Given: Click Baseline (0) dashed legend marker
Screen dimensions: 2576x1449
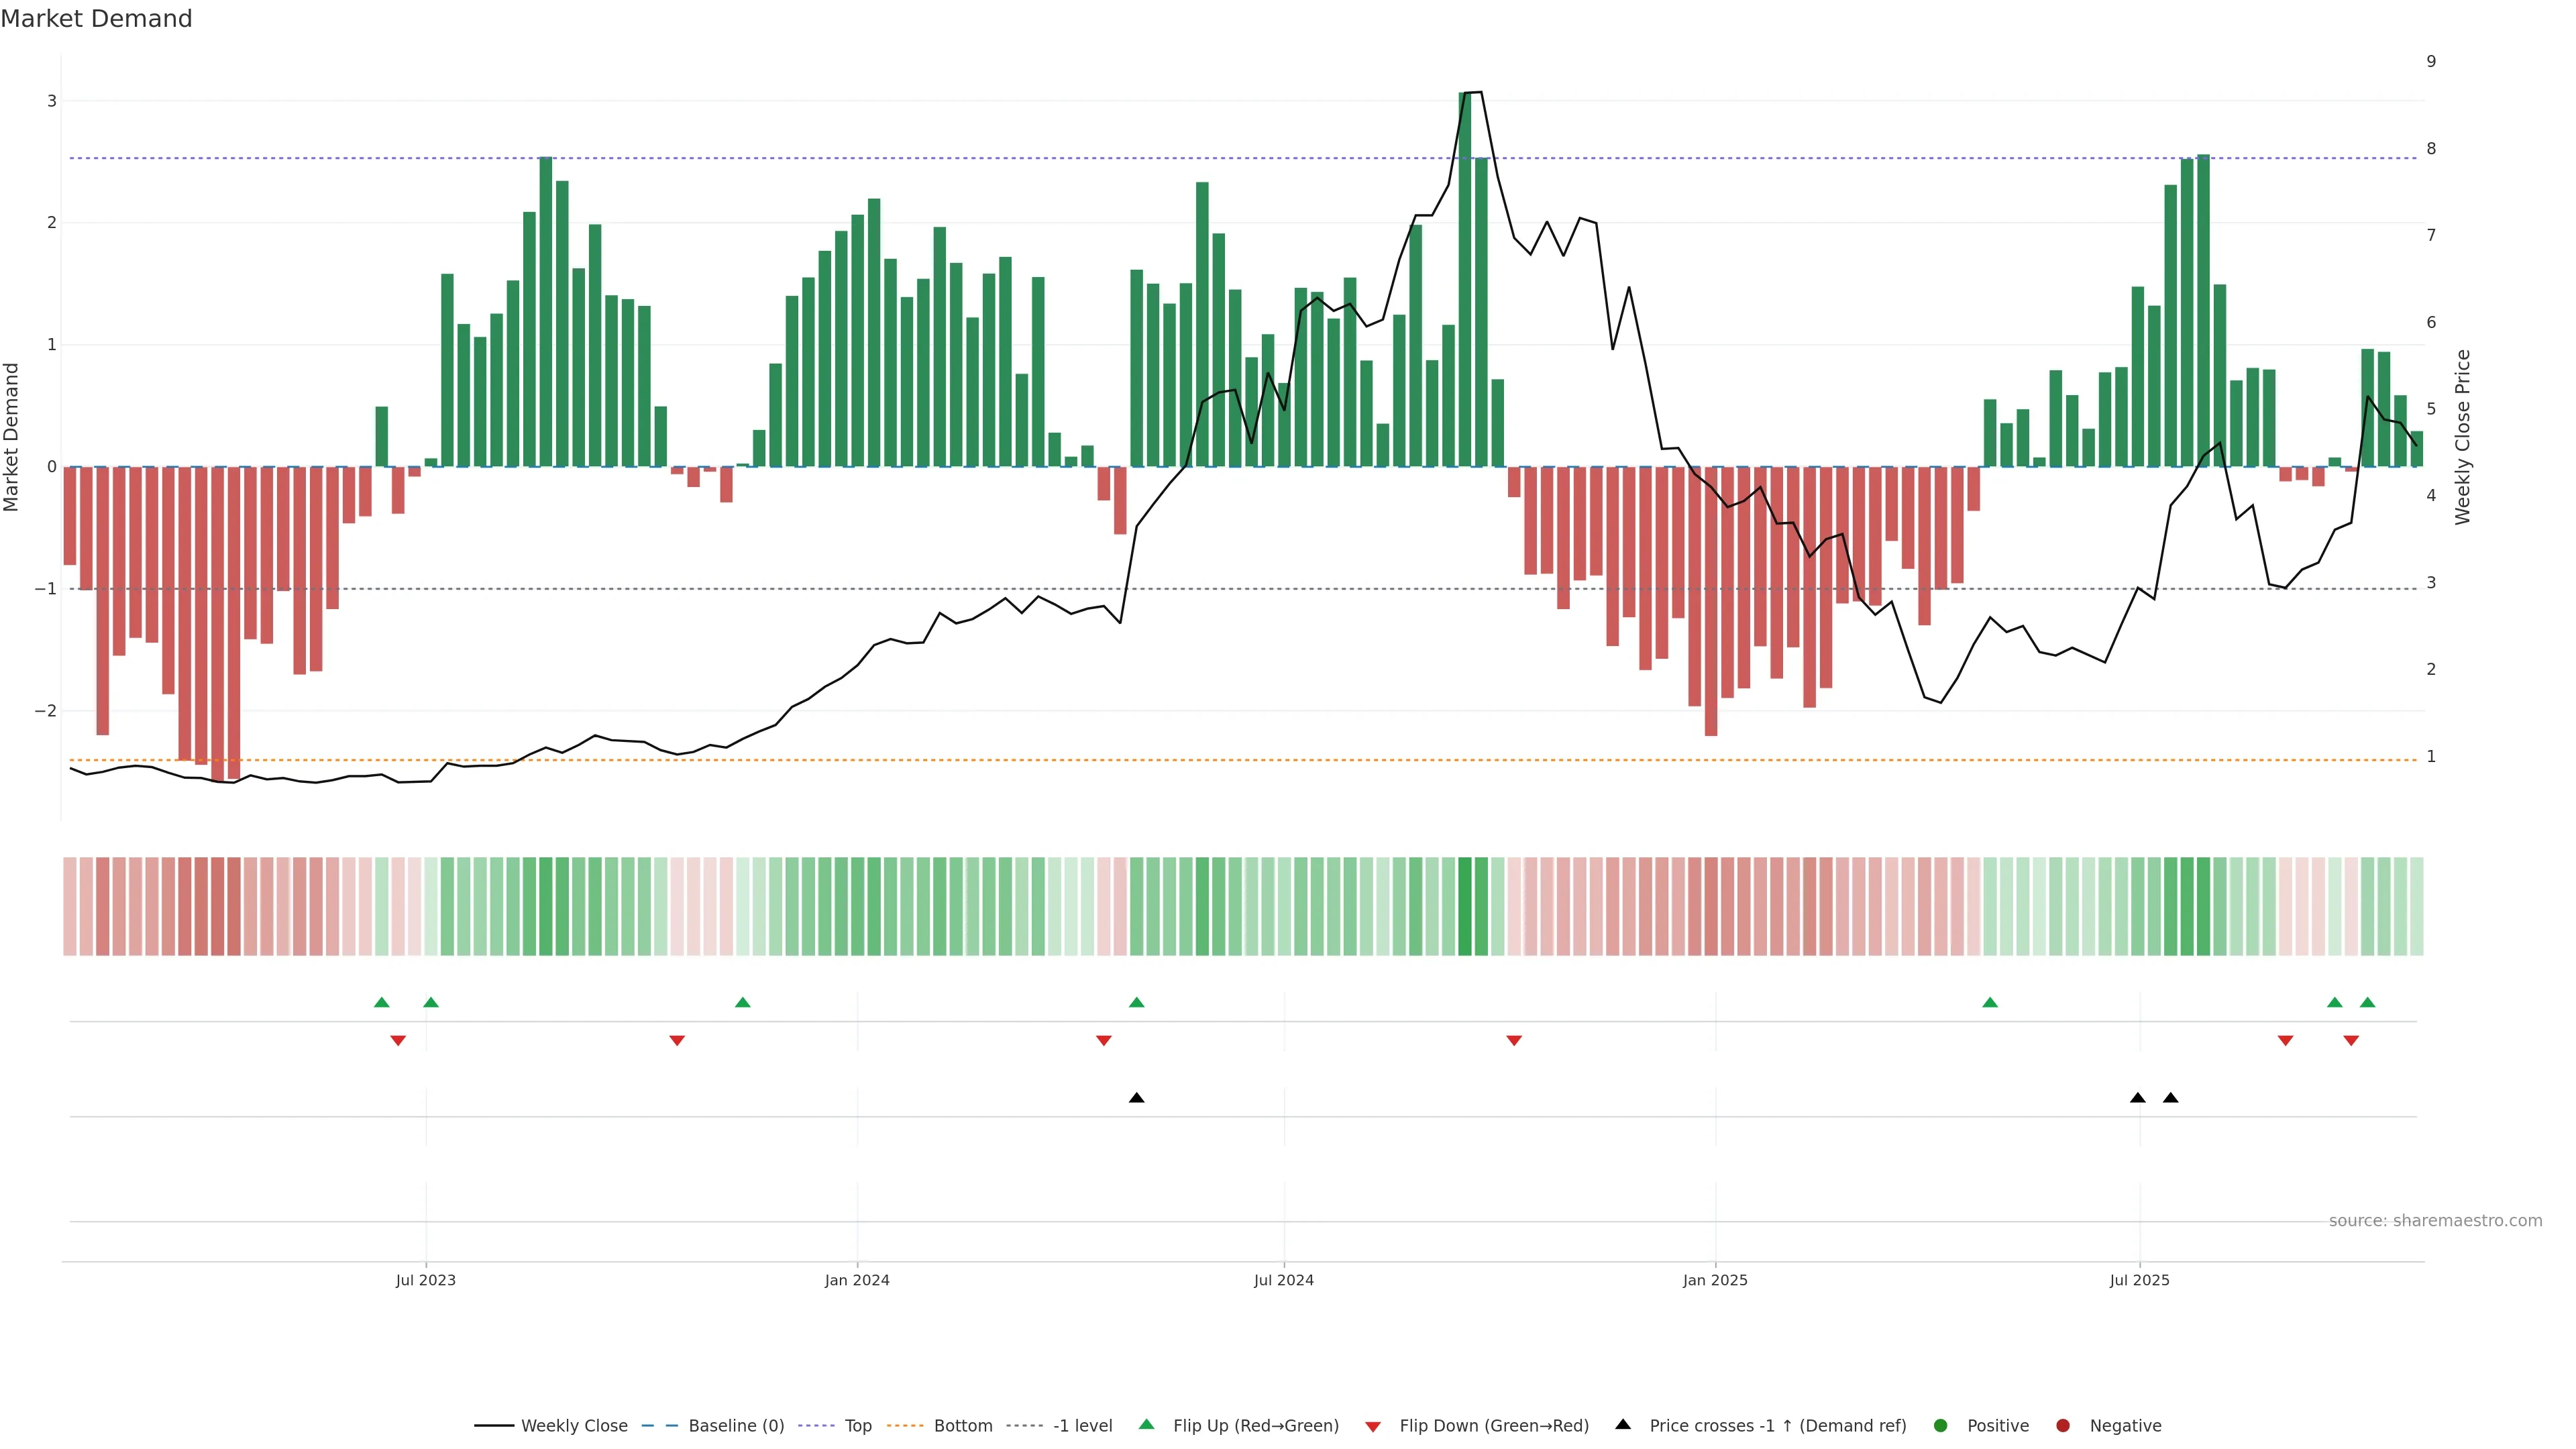Looking at the screenshot, I should tap(660, 1426).
